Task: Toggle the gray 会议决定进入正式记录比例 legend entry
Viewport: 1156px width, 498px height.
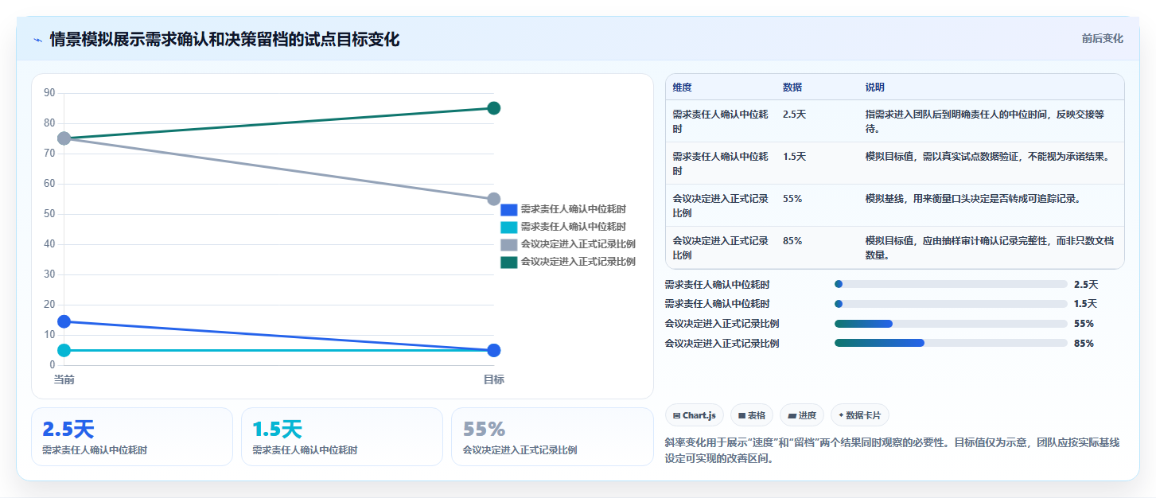Action: (568, 244)
